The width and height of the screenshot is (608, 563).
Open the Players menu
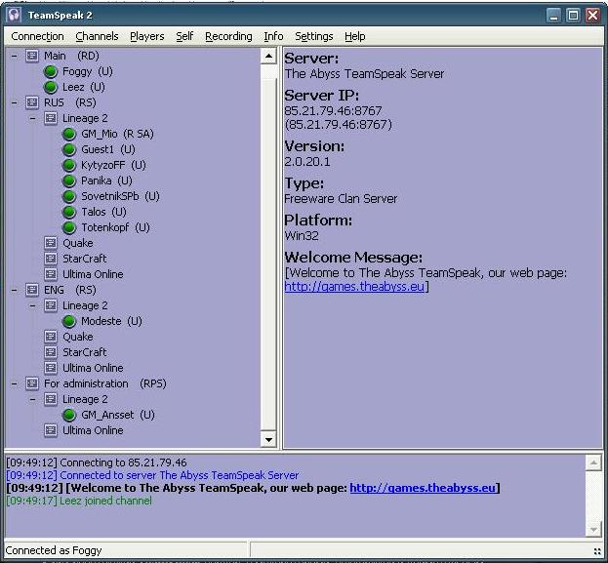point(147,36)
